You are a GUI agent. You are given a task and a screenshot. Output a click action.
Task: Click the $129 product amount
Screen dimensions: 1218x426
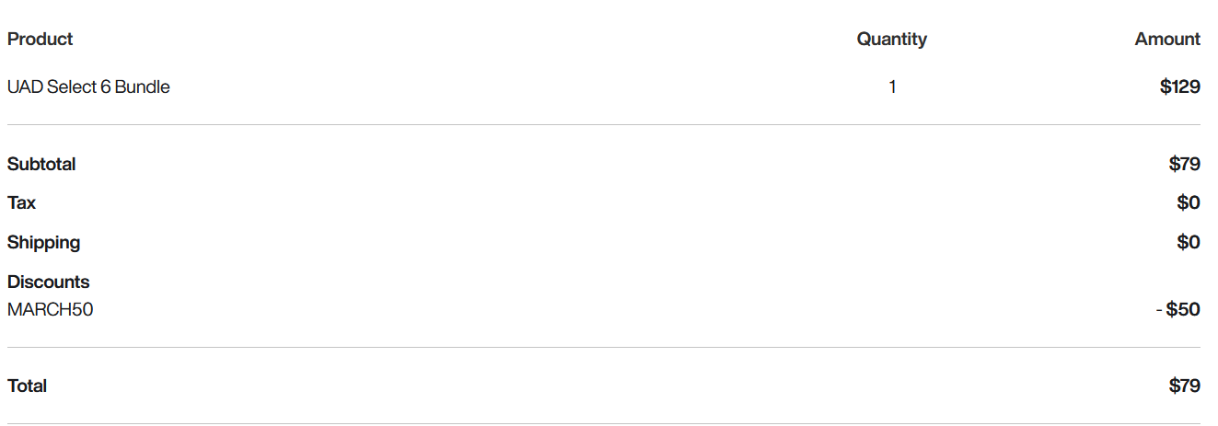[x=1179, y=86]
